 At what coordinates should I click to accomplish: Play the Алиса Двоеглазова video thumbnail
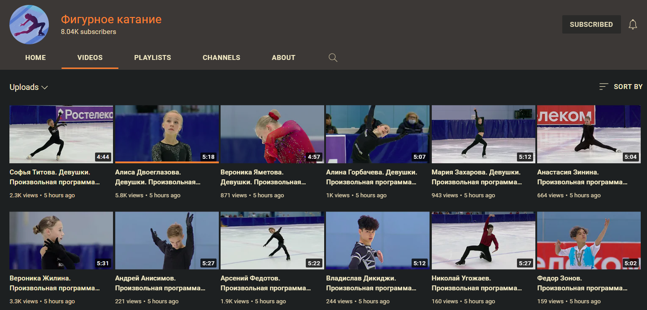(167, 134)
